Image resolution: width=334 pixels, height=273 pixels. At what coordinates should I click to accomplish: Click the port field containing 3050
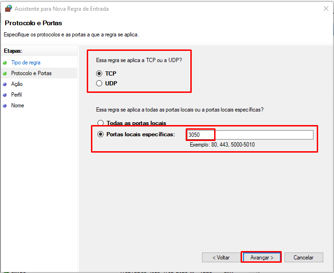(x=250, y=135)
